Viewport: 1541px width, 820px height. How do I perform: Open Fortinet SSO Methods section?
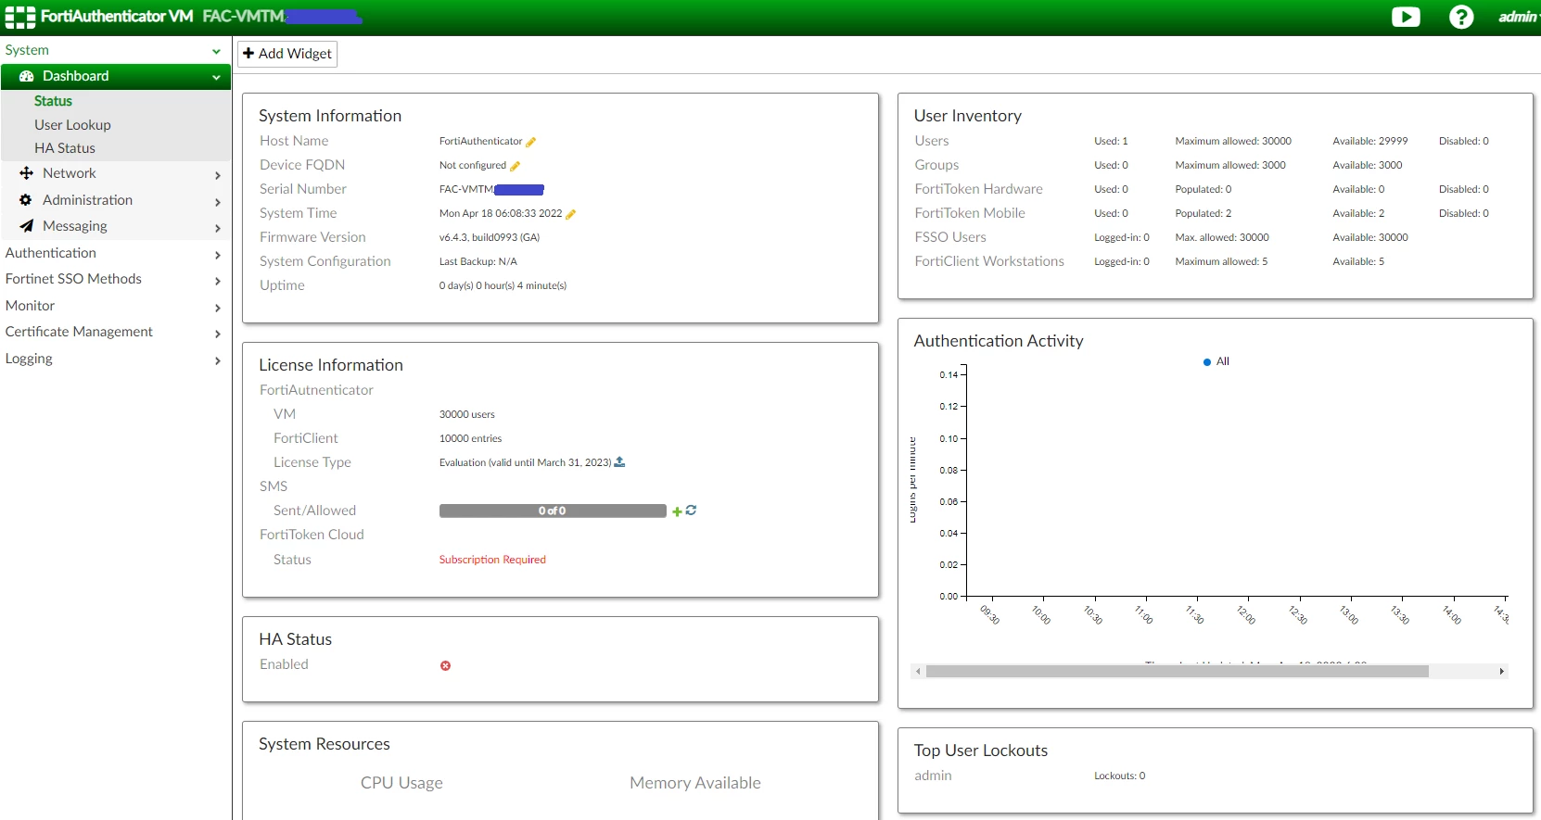pyautogui.click(x=73, y=278)
